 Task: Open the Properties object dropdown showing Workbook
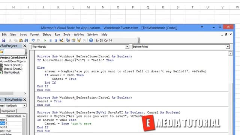(x=24, y=106)
